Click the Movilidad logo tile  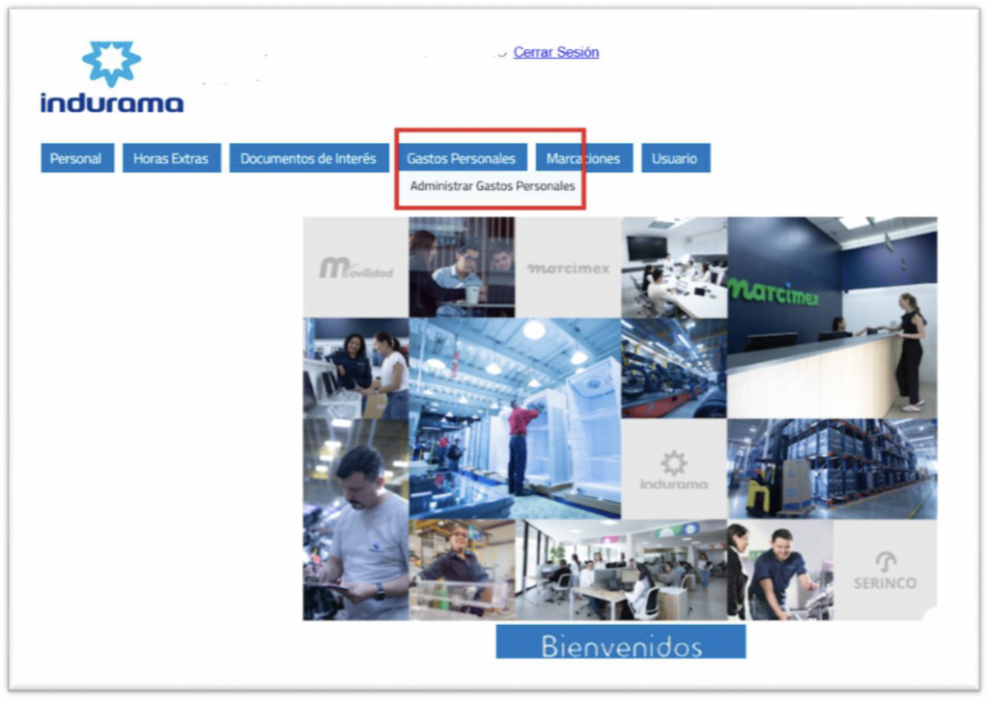[x=355, y=267]
